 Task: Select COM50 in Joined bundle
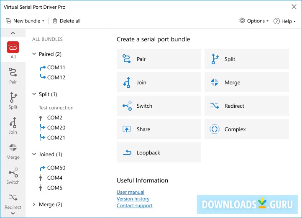coord(56,167)
